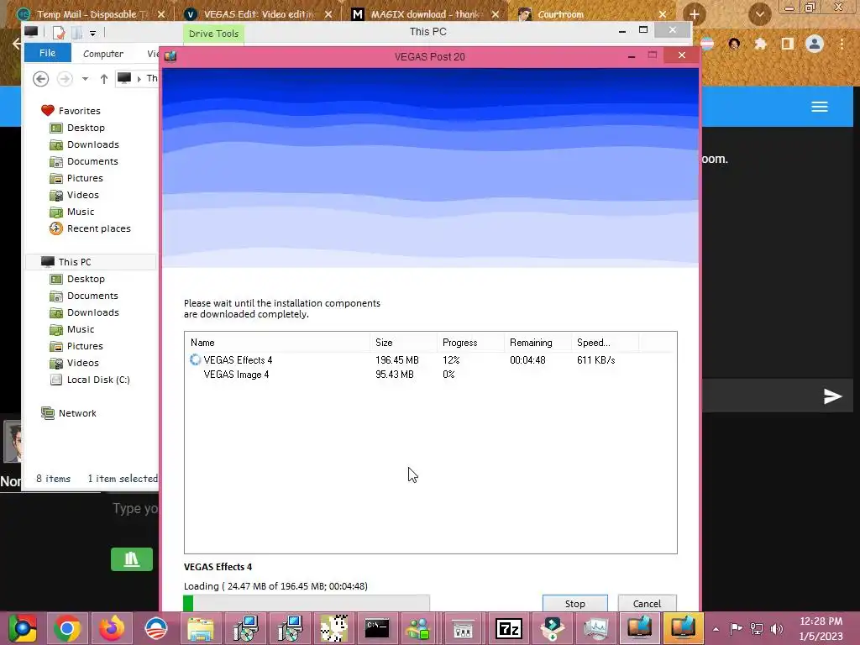Open taskbar clock showing 12:28 PM
This screenshot has height=645, width=860.
coord(821,628)
